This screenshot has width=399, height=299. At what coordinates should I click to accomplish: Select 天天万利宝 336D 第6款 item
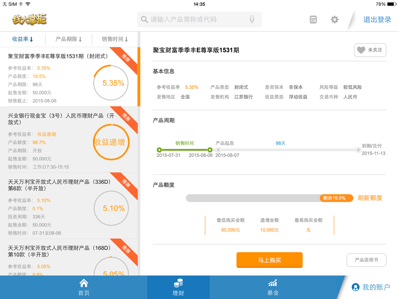(x=69, y=205)
